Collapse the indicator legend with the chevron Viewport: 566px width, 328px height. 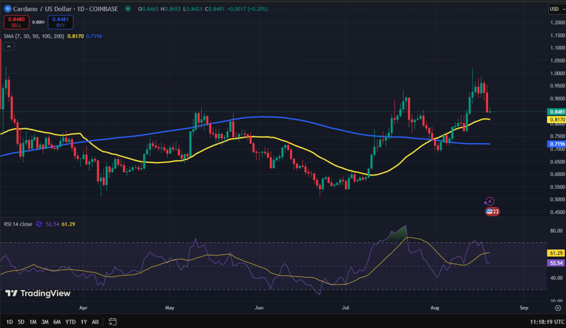8,46
